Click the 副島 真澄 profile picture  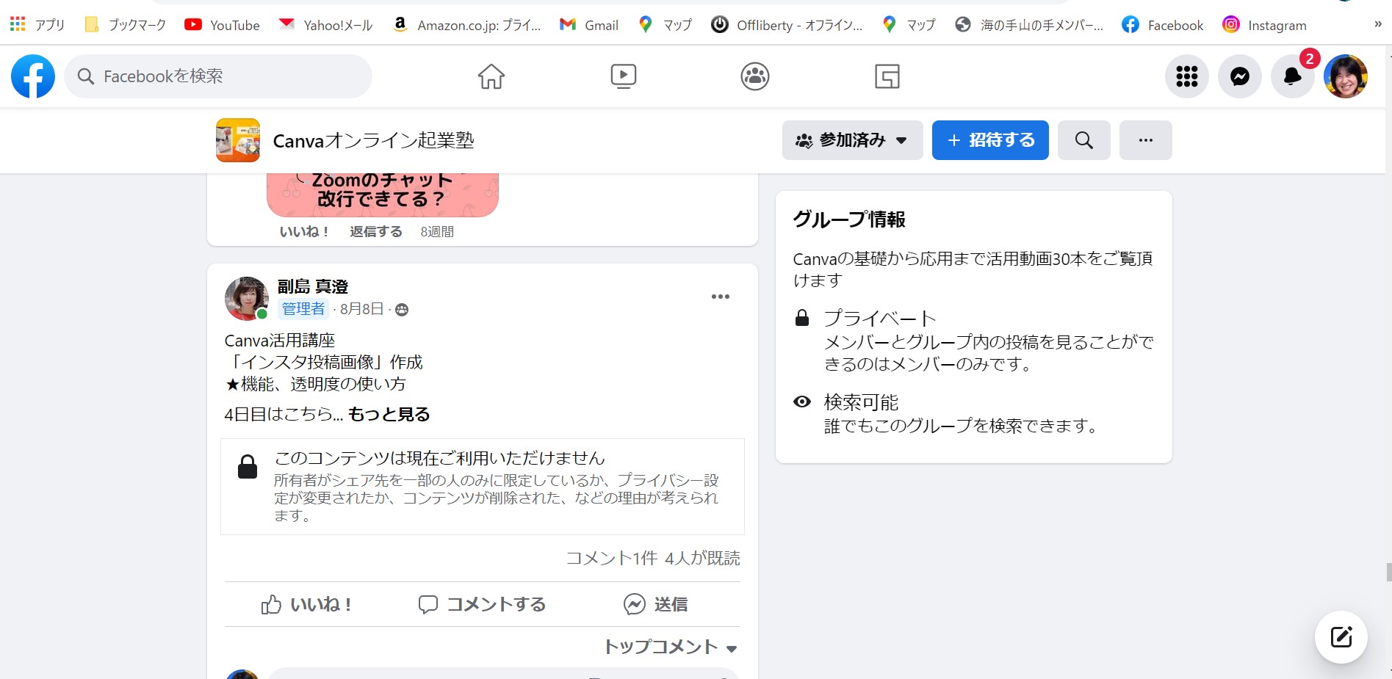click(x=247, y=299)
